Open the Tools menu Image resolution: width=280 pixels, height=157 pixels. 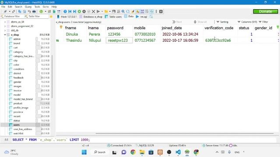tap(37, 7)
